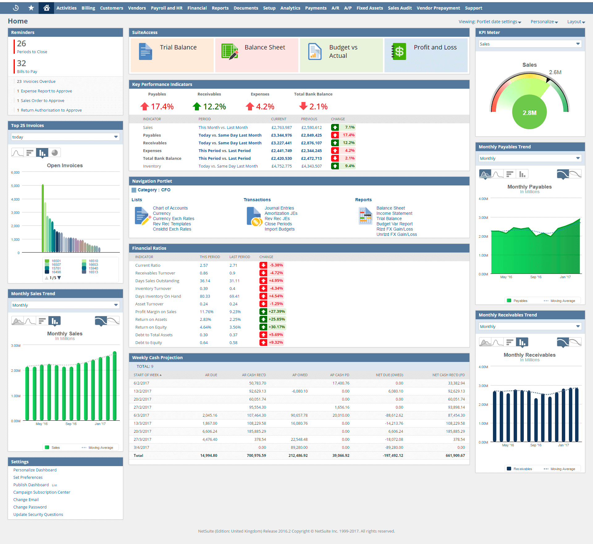Viewport: 593px width, 544px height.
Task: Click the Personalize Dashboard settings link
Action: [x=35, y=470]
